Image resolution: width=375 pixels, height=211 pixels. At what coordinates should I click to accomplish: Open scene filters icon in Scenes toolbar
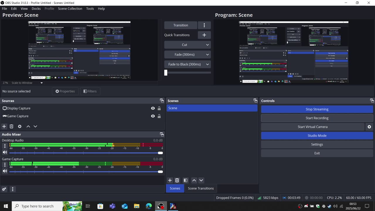[185, 180]
